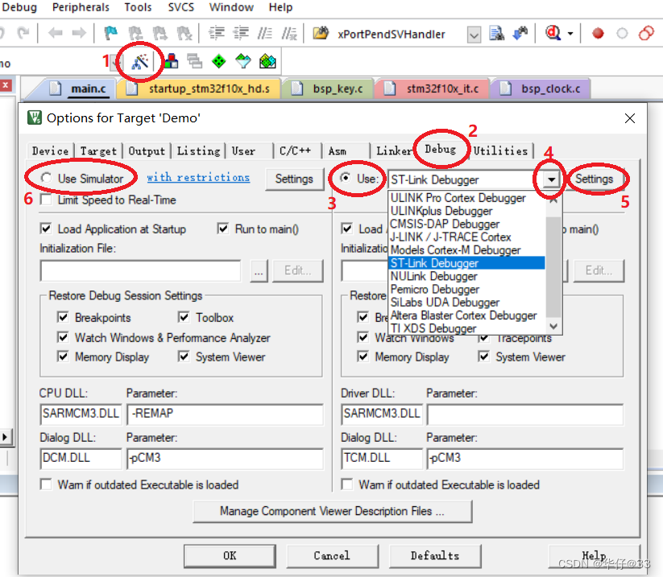Click the Redo arrow icon

coord(23,33)
